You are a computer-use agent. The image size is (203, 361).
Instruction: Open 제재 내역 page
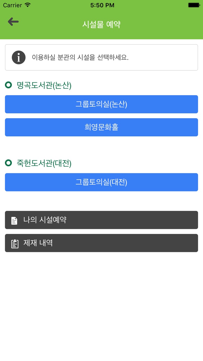(x=101, y=243)
